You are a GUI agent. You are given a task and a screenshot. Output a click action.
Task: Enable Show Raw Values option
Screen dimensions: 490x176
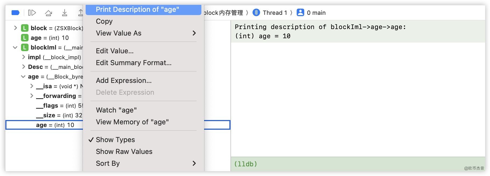(124, 152)
